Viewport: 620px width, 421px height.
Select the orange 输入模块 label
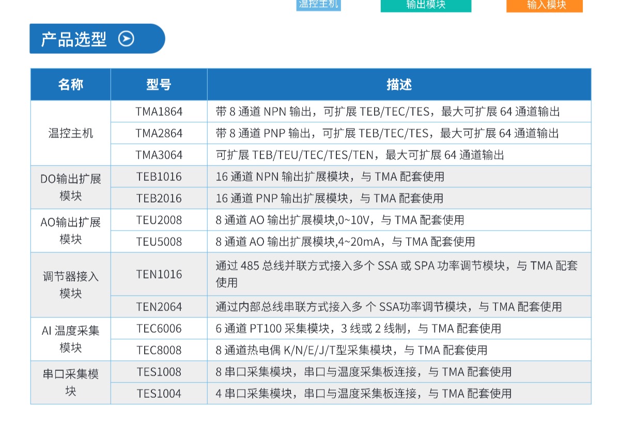click(x=544, y=5)
